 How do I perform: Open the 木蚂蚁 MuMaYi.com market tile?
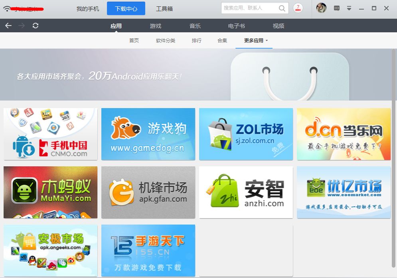point(50,192)
